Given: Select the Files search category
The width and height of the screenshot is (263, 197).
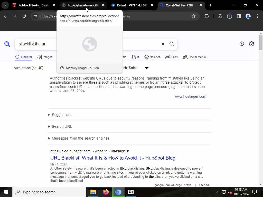Looking at the screenshot, I should [x=171, y=57].
